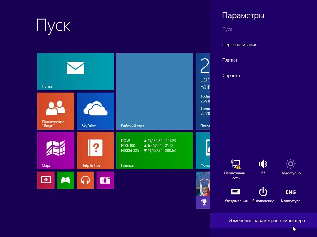Open Плитки settings entry
This screenshot has width=317, height=237.
coord(230,60)
